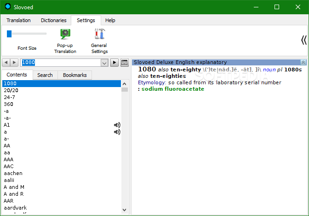Click the Slovoed app logo
The height and width of the screenshot is (216, 309).
pyautogui.click(x=8, y=7)
